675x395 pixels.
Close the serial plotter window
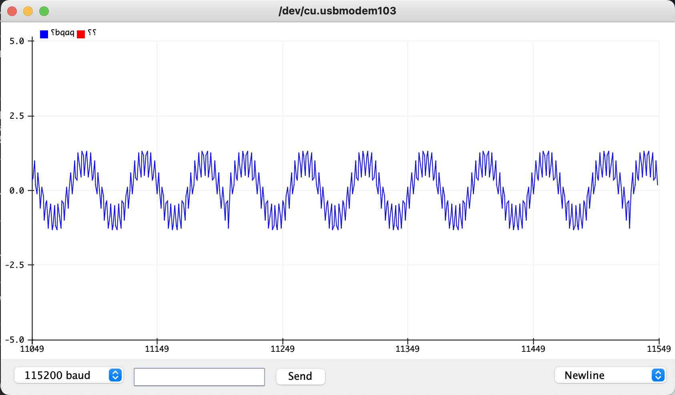pyautogui.click(x=12, y=11)
